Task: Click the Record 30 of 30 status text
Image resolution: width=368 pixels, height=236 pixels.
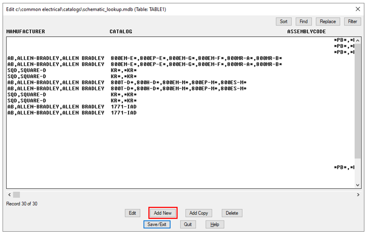Action: pyautogui.click(x=22, y=204)
